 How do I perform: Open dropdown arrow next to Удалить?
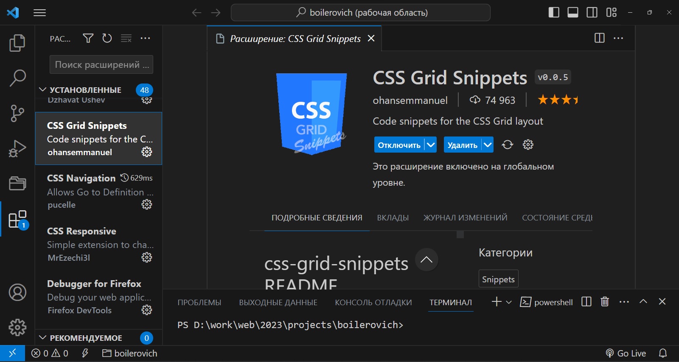pyautogui.click(x=488, y=145)
